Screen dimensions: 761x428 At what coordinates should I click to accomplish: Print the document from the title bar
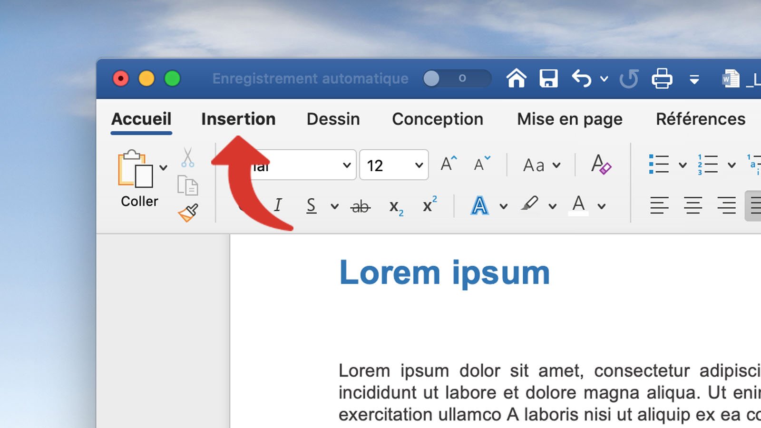tap(662, 78)
